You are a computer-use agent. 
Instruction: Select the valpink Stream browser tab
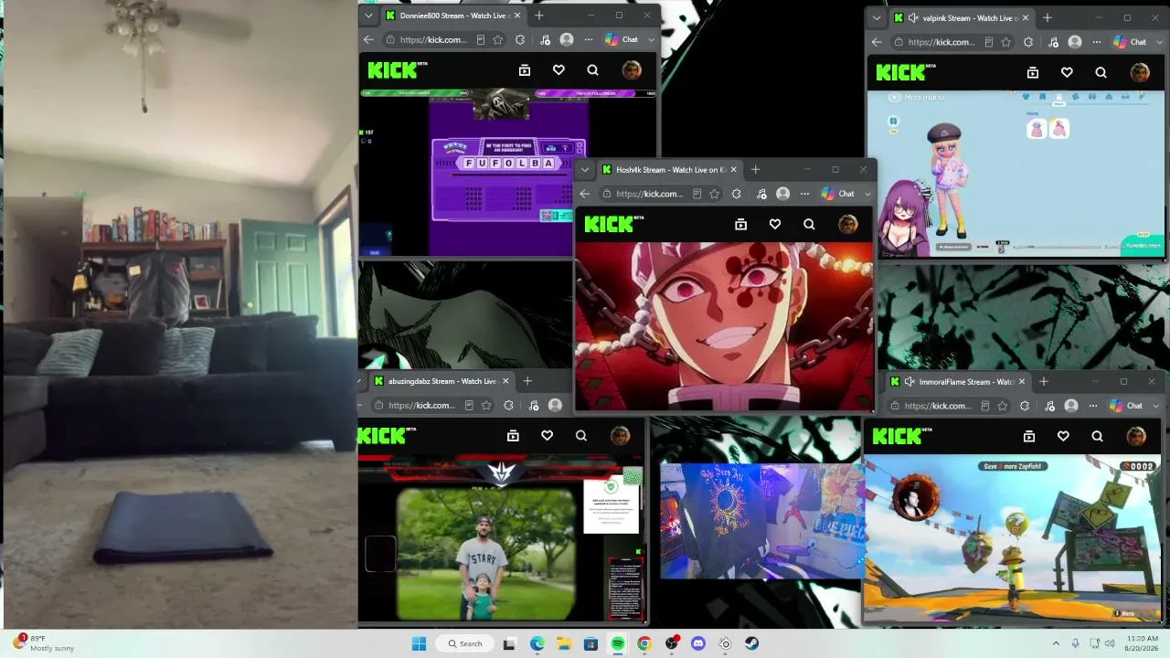coord(962,18)
